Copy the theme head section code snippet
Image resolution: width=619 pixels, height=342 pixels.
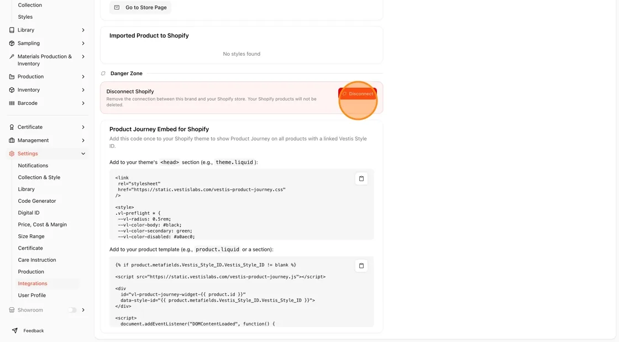pos(361,178)
